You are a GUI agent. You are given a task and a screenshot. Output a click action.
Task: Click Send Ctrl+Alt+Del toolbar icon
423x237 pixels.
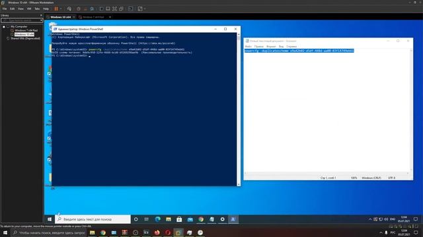(69, 9)
